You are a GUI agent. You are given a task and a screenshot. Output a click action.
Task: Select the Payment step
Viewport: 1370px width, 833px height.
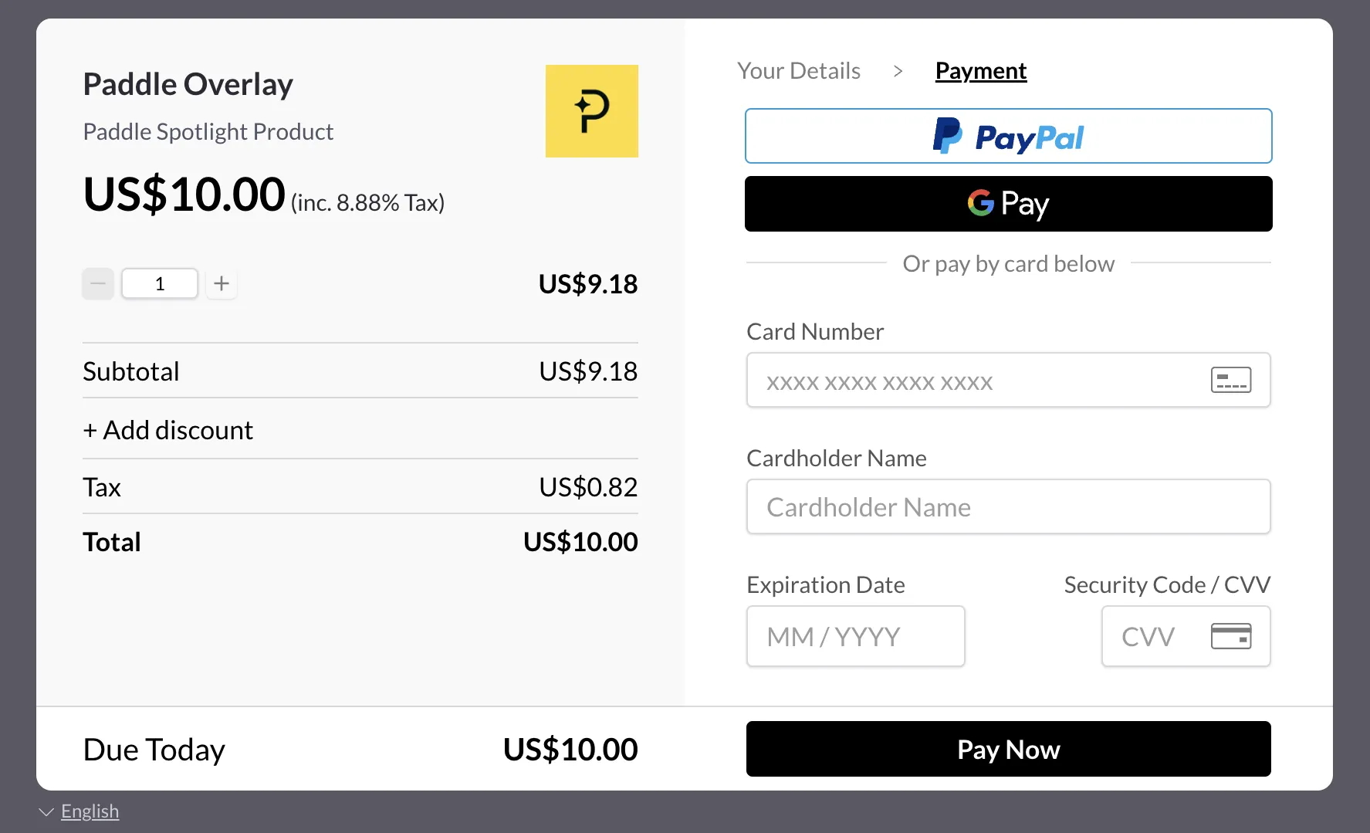coord(980,70)
